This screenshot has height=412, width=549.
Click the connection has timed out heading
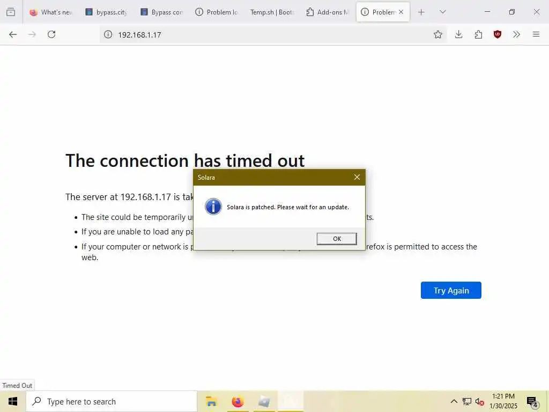185,160
